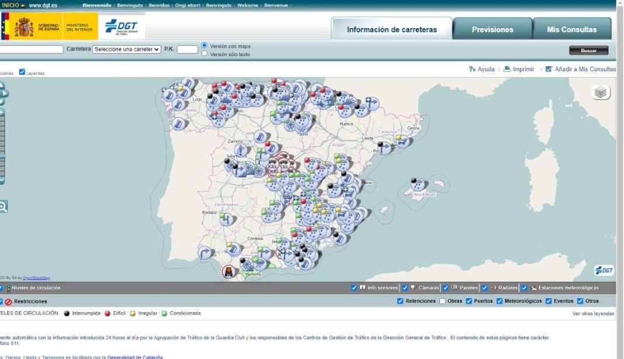Image resolution: width=624 pixels, height=359 pixels.
Task: Switch to the Previsiones tab
Action: (492, 29)
